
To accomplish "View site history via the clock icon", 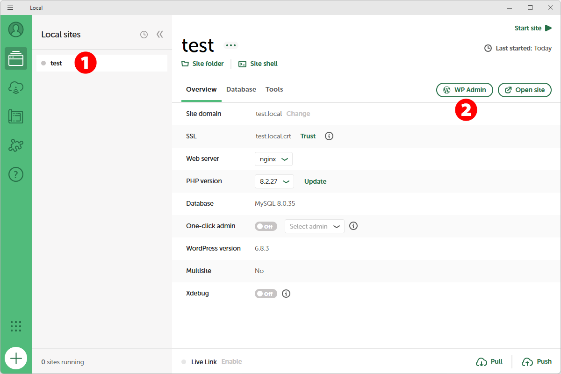I will (x=144, y=34).
